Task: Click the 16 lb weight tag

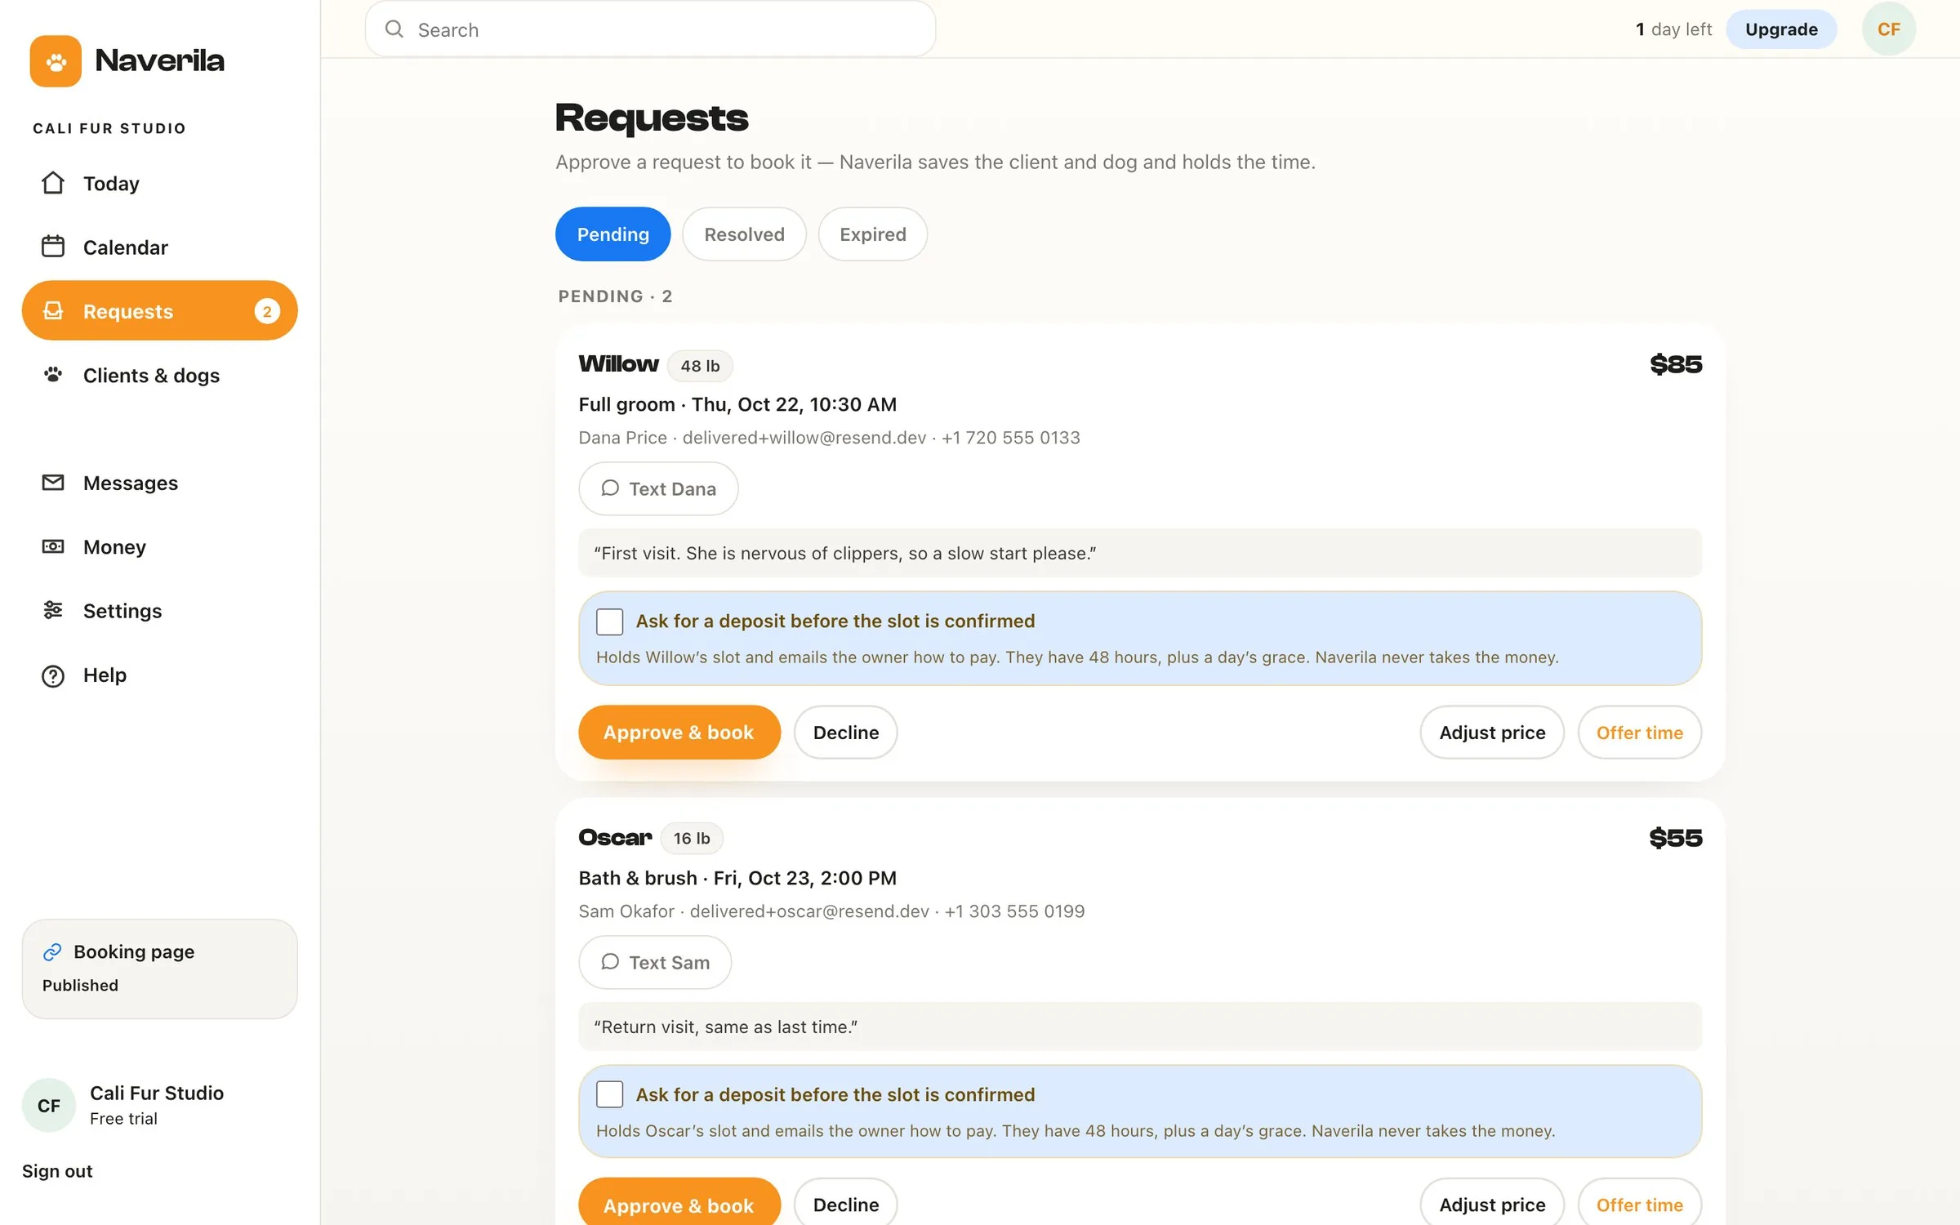Action: (692, 838)
